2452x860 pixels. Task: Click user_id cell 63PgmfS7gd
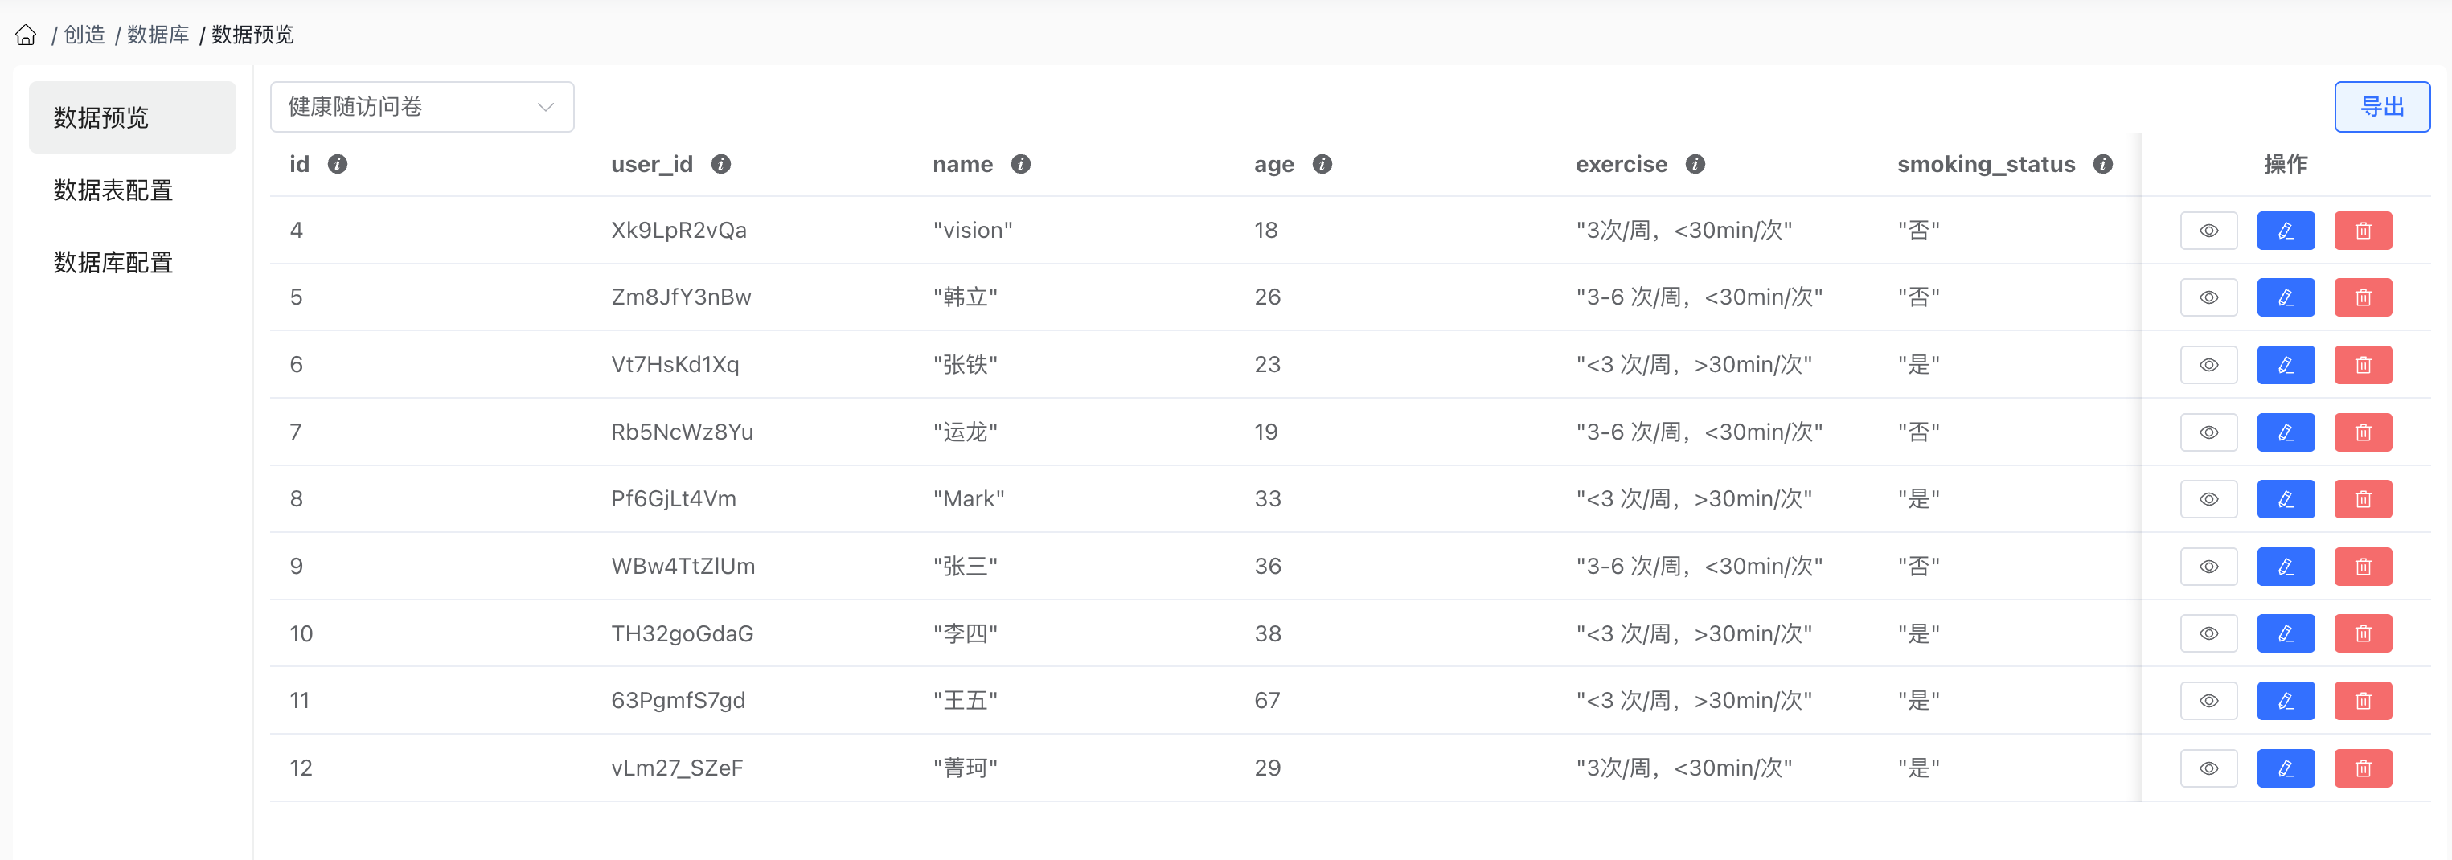point(678,701)
